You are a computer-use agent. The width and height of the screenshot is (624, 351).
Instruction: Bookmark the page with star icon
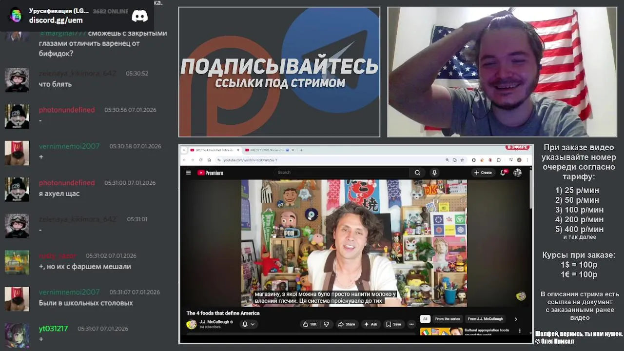[462, 160]
